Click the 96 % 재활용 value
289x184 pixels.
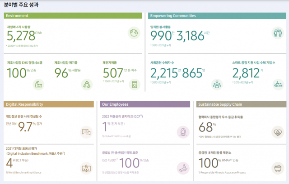pos(67,73)
